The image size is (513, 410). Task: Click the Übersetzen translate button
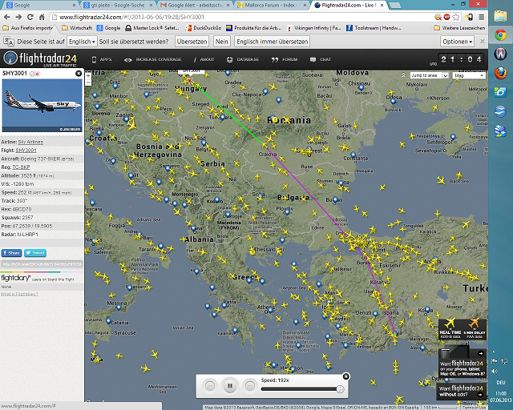[x=192, y=41]
